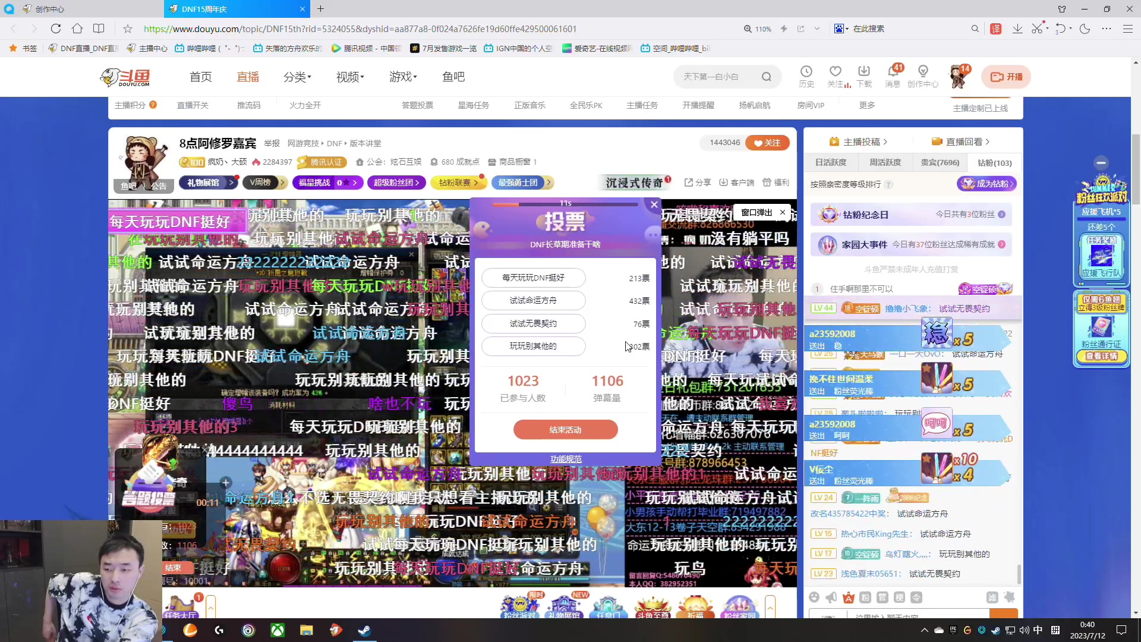Viewport: 1141px width, 642px height.
Task: Click the poll countdown progress bar showing 11s
Action: 565,204
